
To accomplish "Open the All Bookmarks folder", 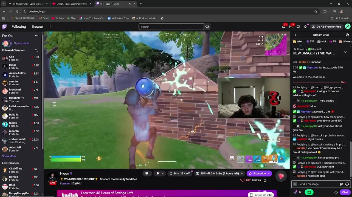I will [340, 18].
